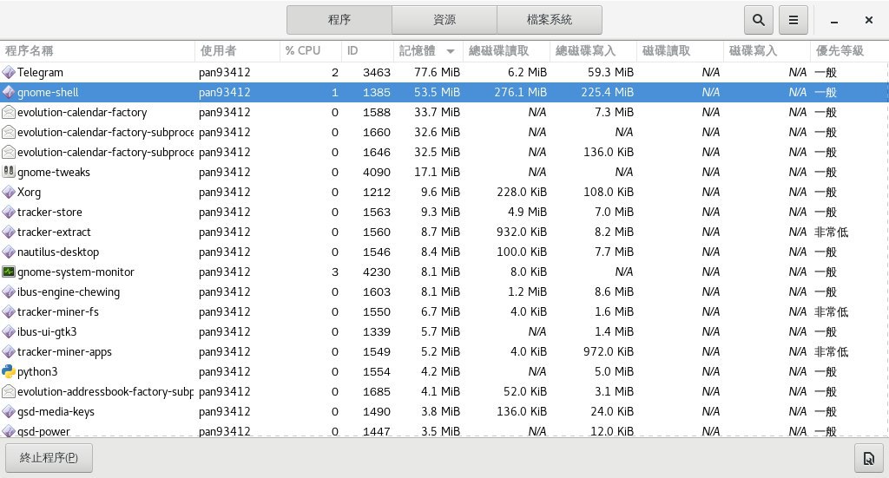Sort by 程序名稱 column header

point(97,51)
